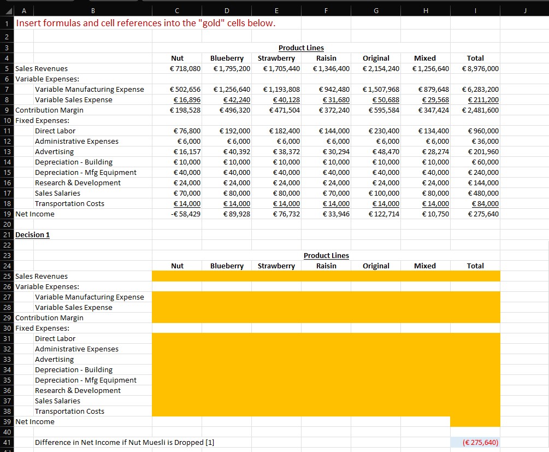The width and height of the screenshot is (549, 452).
Task: Select gold Net Income total cell, row 39
Action: click(475, 421)
